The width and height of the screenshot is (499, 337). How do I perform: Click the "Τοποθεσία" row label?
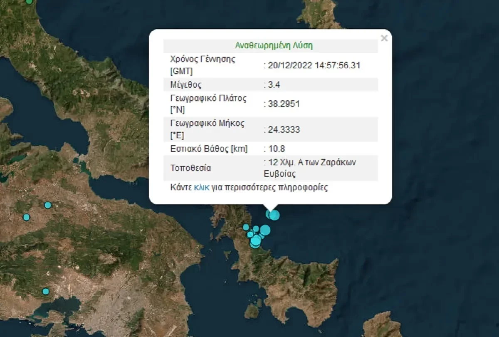[190, 168]
